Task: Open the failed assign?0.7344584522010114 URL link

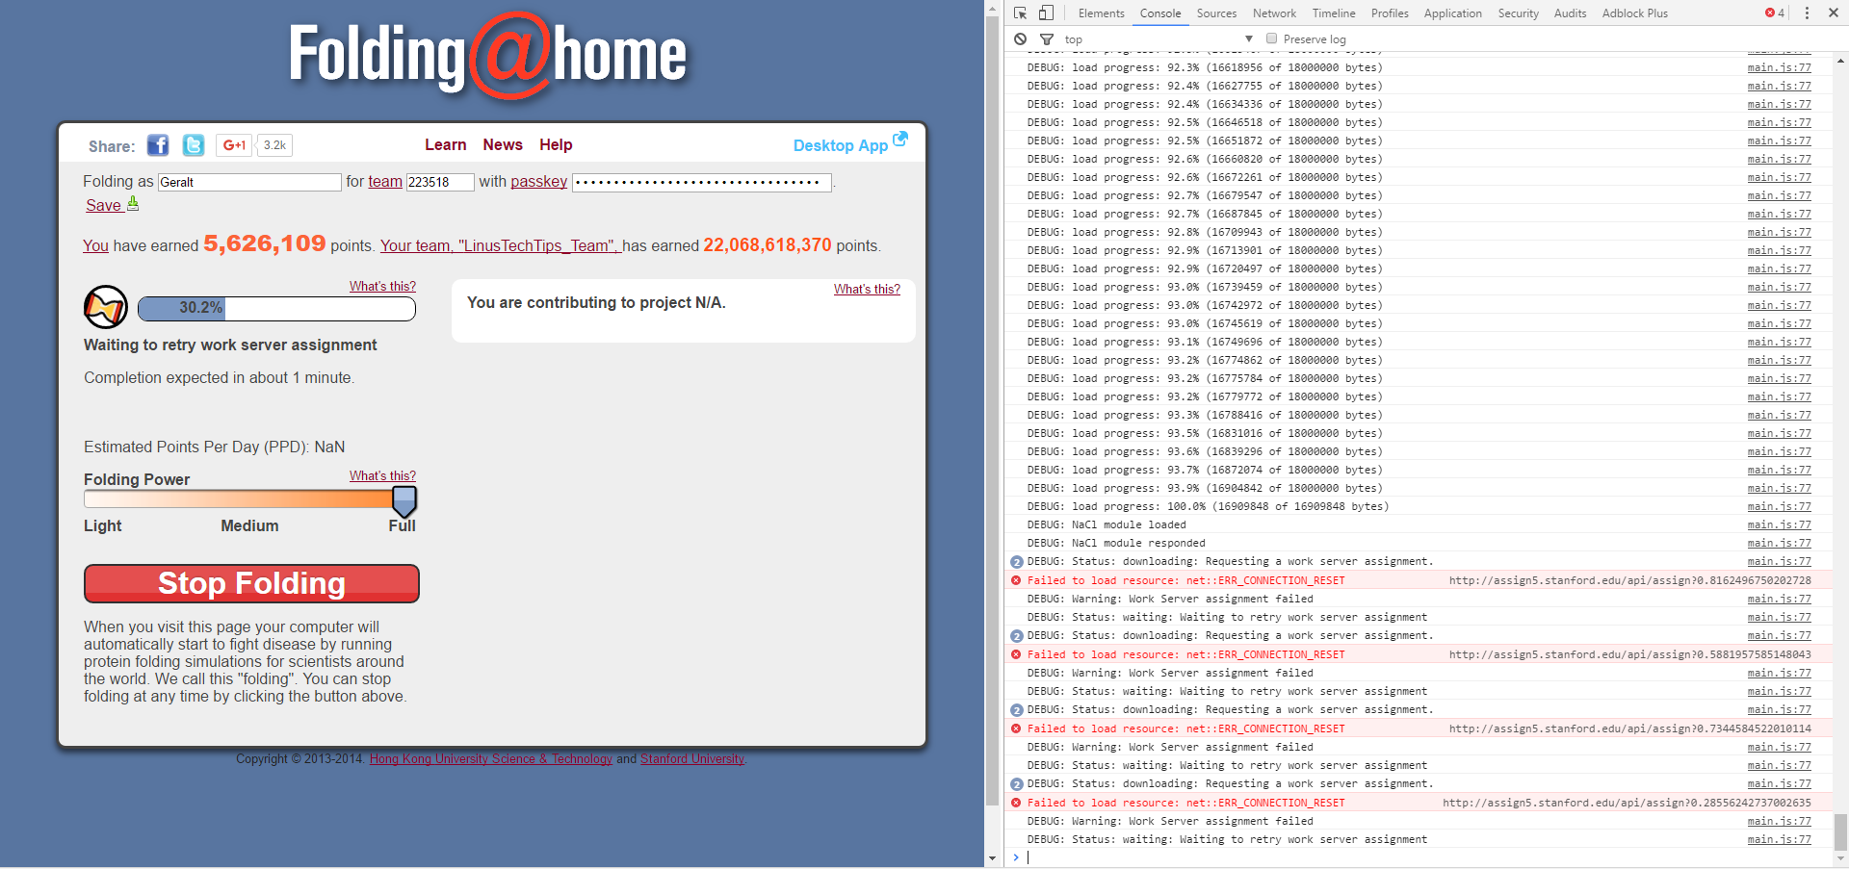Action: 1629,729
